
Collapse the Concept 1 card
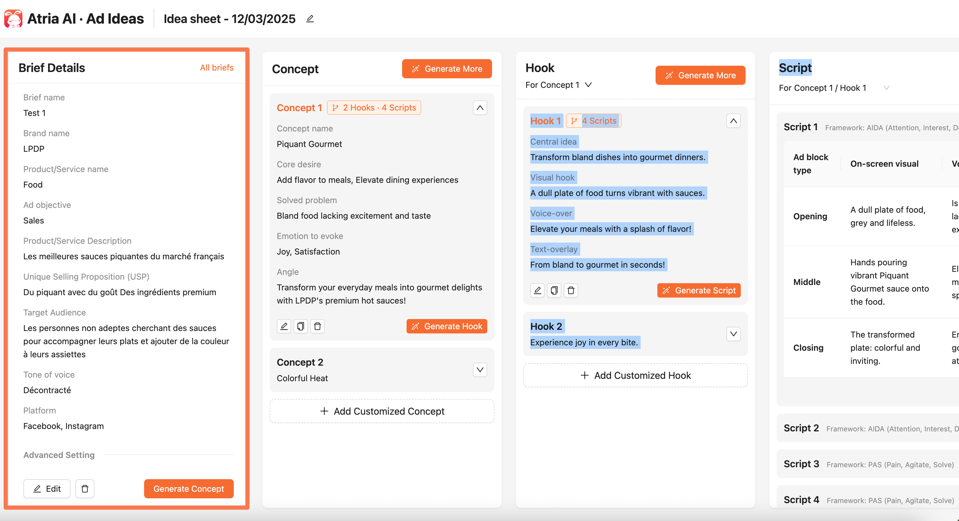[480, 108]
